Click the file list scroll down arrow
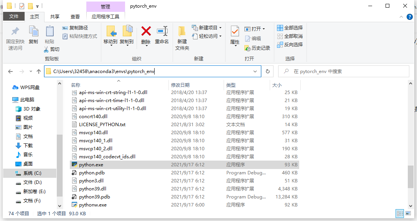 pos(410,206)
